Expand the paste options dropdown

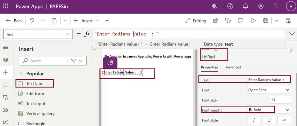pos(65,21)
